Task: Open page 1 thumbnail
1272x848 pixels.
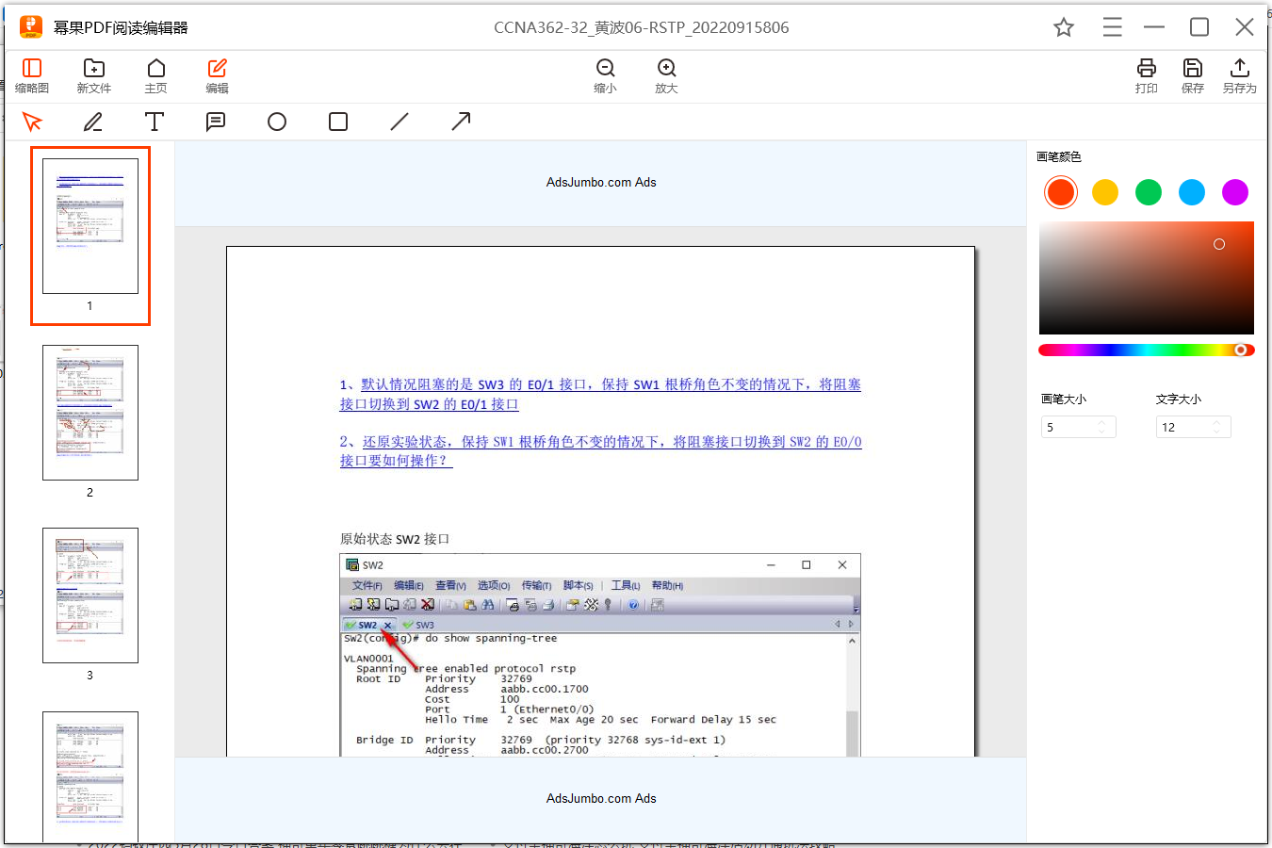Action: click(x=90, y=226)
